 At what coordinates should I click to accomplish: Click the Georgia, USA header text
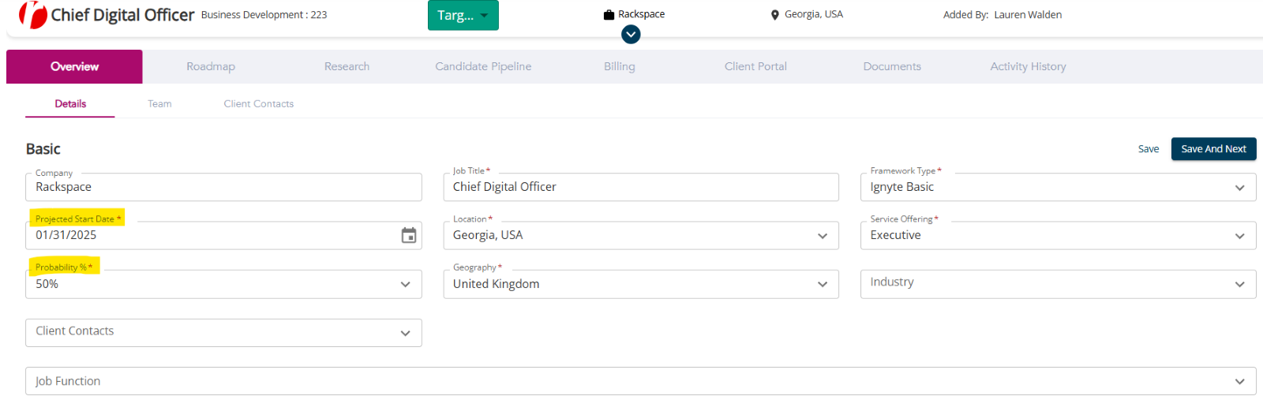(x=814, y=14)
